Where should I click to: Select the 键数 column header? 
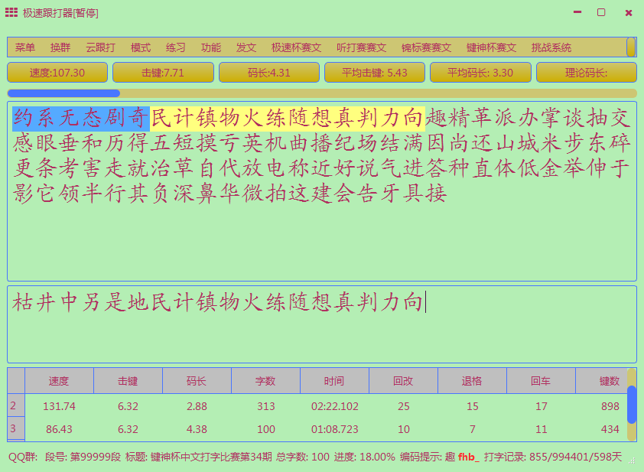[602, 381]
